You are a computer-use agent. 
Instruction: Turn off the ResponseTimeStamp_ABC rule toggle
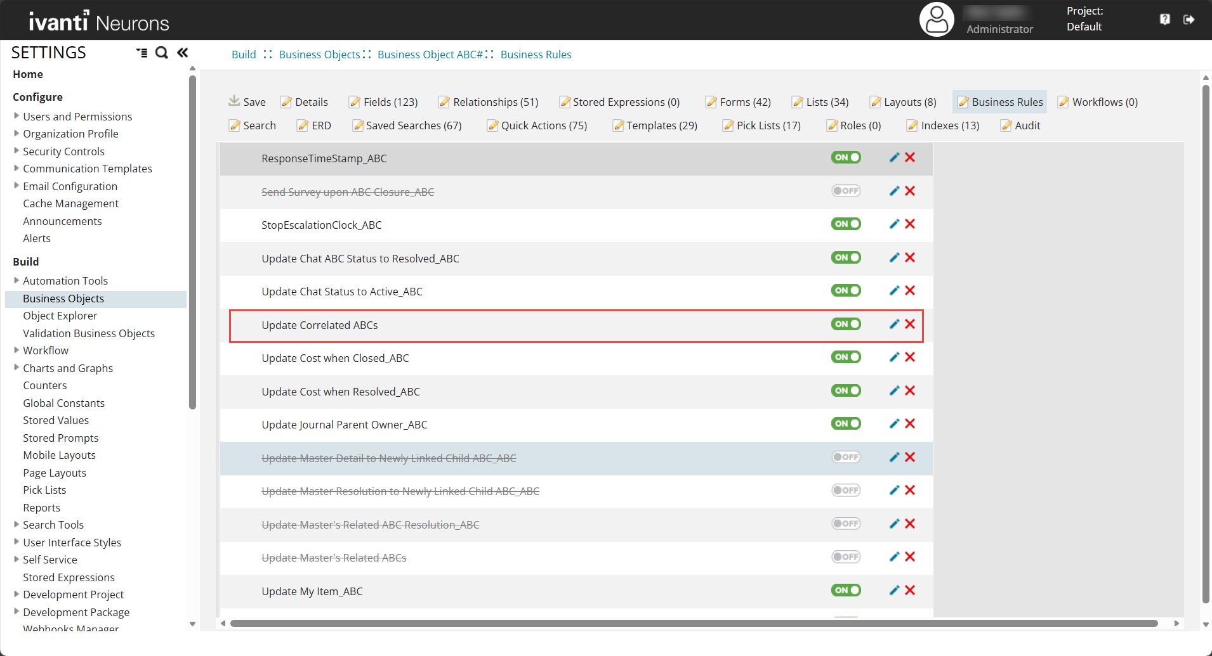click(x=846, y=157)
